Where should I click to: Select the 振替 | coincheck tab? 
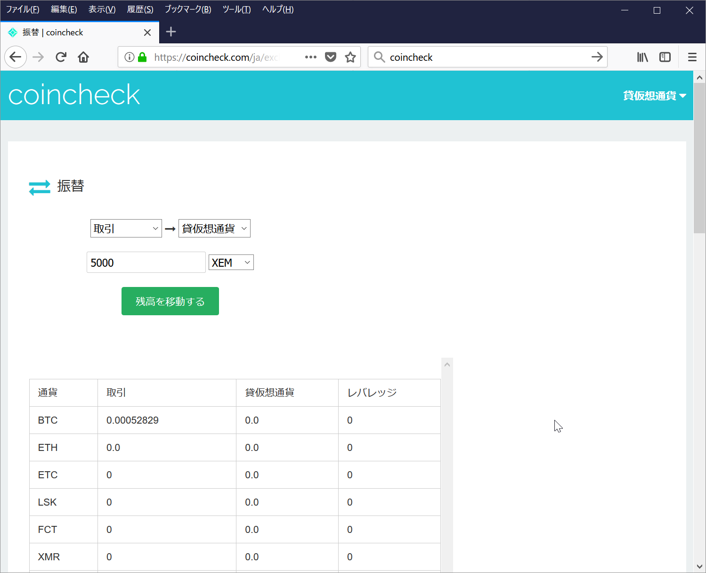coord(80,33)
